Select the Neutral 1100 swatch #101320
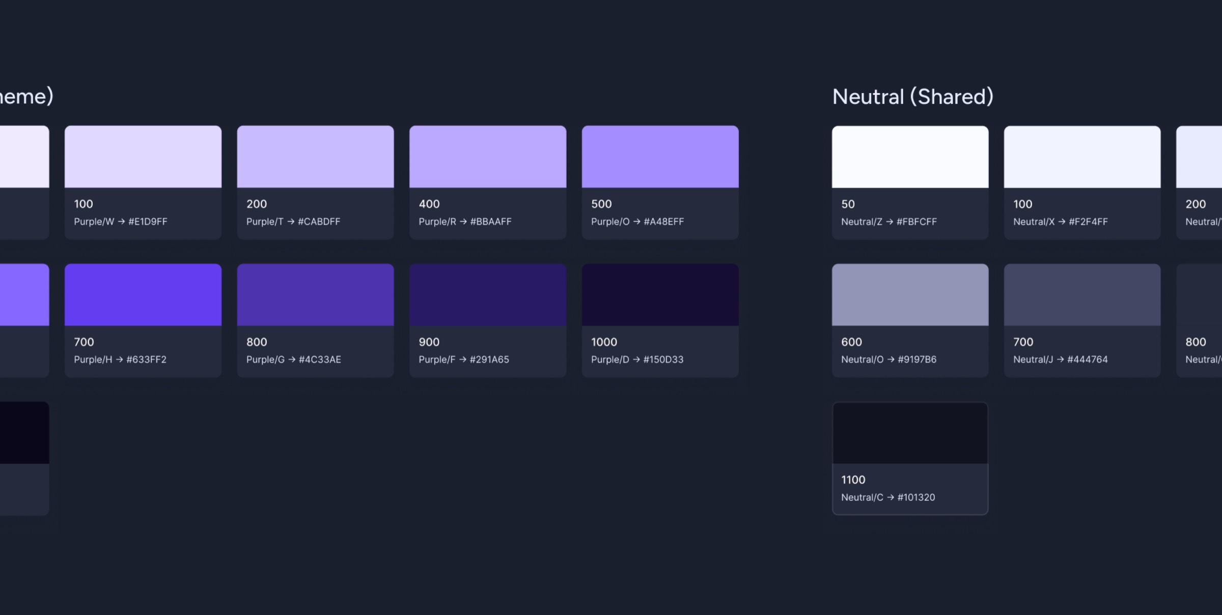 tap(910, 433)
